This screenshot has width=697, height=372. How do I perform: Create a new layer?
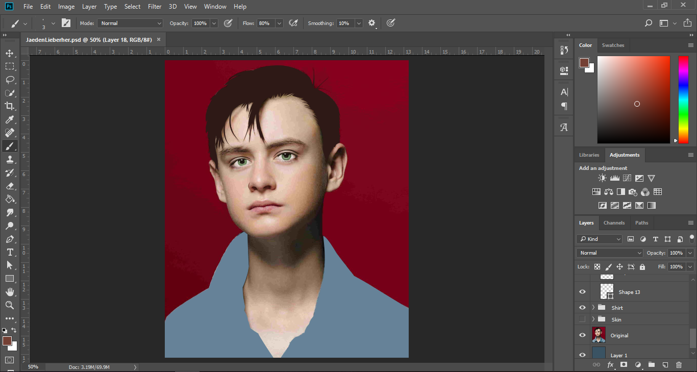coord(665,365)
